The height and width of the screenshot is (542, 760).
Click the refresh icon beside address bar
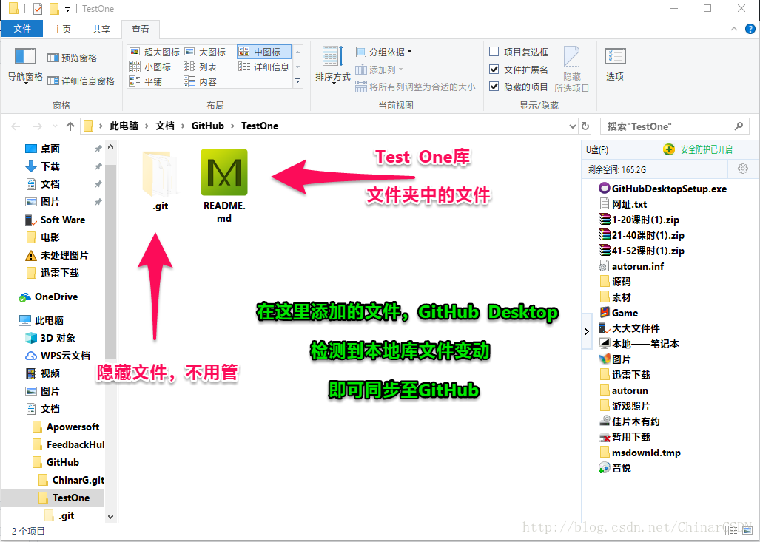[x=585, y=126]
